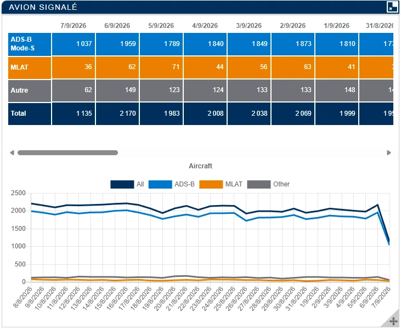The height and width of the screenshot is (329, 401).
Task: Click Total cell value 2 170
Action: (117, 114)
